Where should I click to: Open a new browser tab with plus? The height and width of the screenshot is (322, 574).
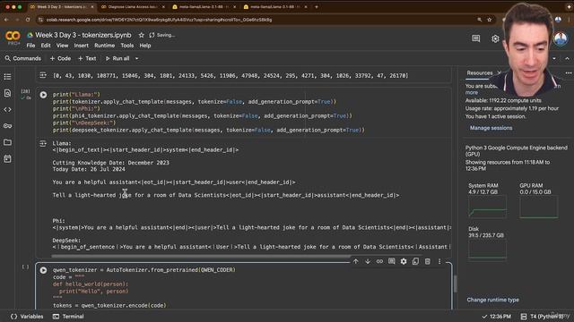pyautogui.click(x=317, y=6)
